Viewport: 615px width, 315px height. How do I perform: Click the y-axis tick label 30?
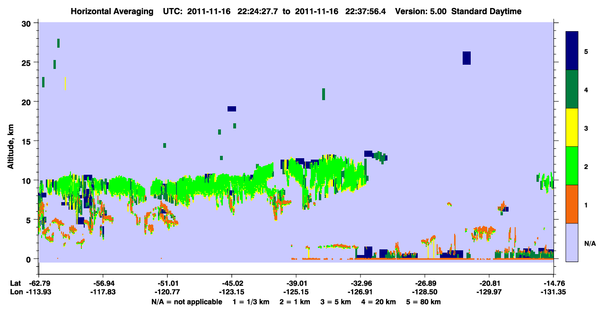click(27, 23)
